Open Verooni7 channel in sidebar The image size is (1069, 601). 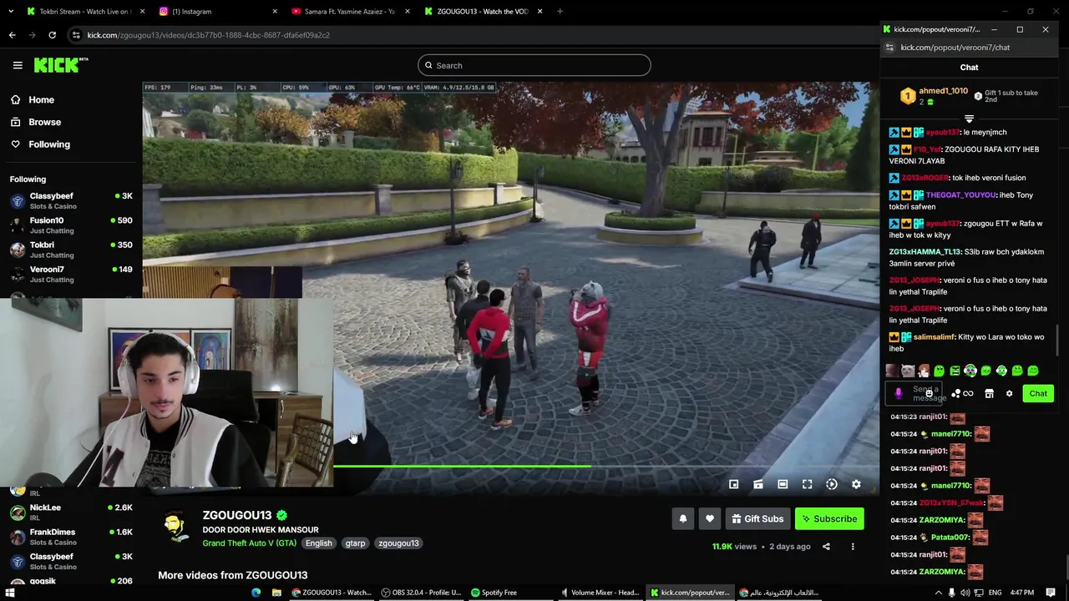click(70, 274)
